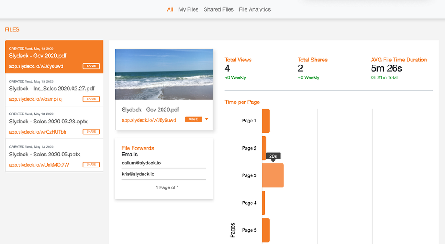Select the Page 3 bar in chart
The height and width of the screenshot is (244, 445).
coord(272,175)
